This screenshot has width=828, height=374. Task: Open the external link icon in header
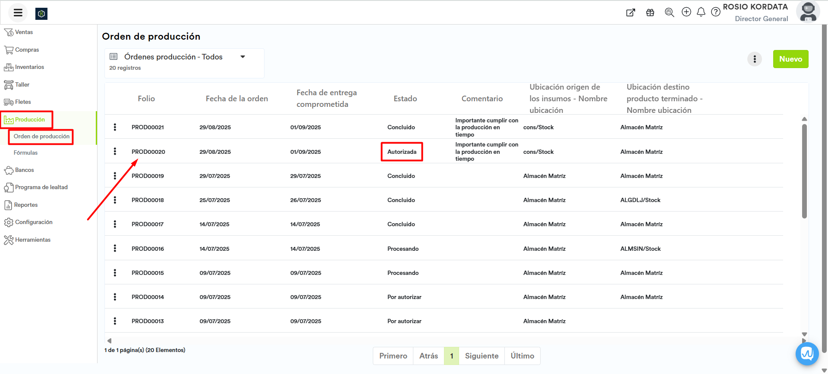pyautogui.click(x=630, y=12)
